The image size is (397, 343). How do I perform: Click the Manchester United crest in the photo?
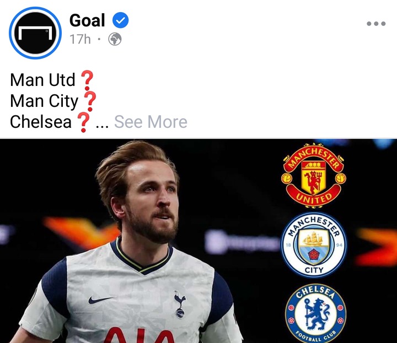coord(313,176)
